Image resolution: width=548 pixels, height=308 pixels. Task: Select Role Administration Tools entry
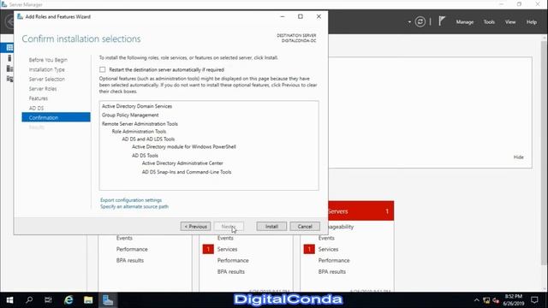pyautogui.click(x=139, y=131)
